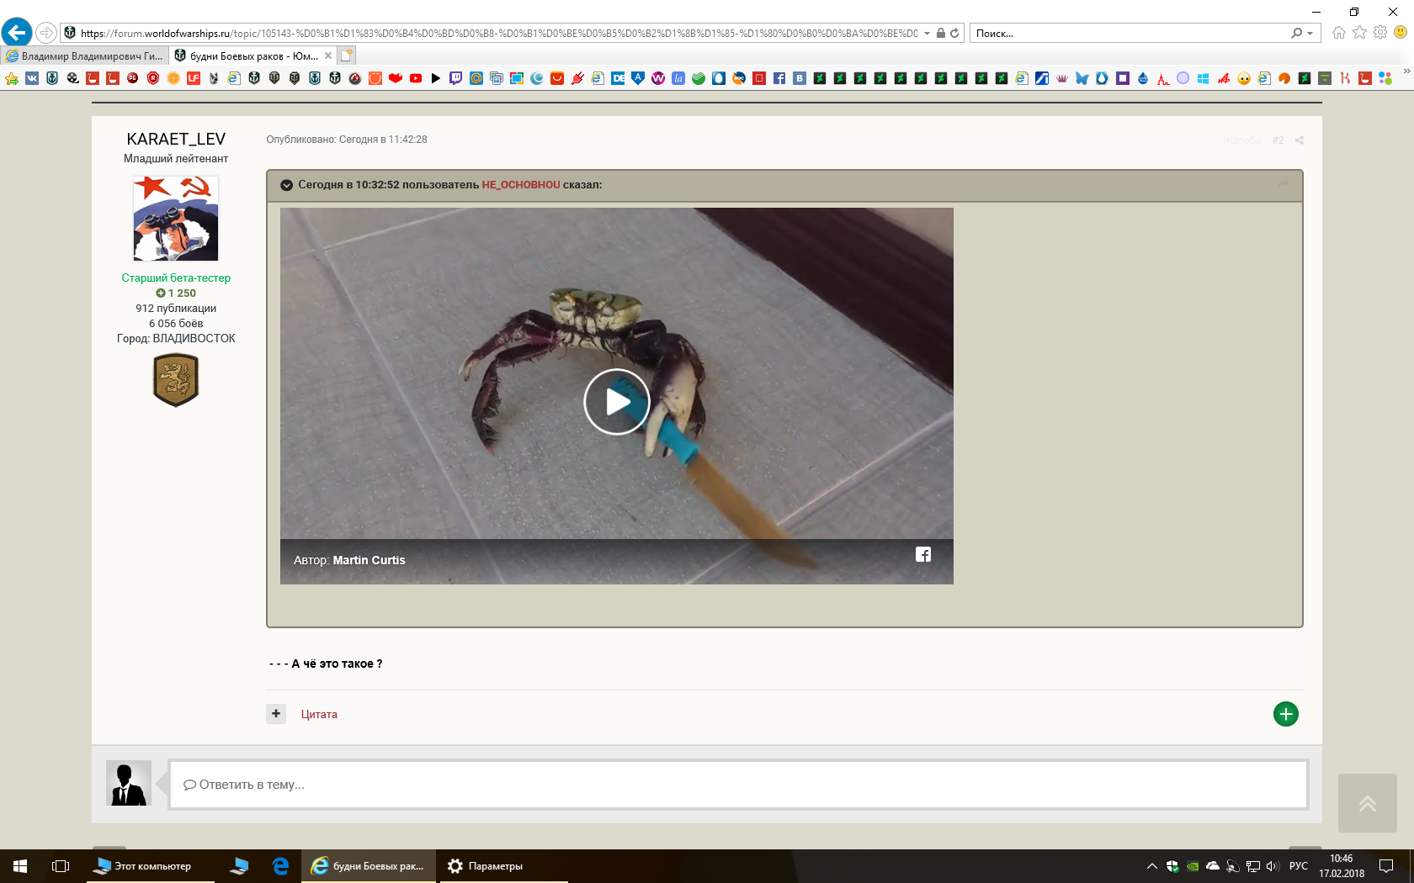1414x883 pixels.
Task: Jump to top with the double-chevron button
Action: pyautogui.click(x=1367, y=803)
